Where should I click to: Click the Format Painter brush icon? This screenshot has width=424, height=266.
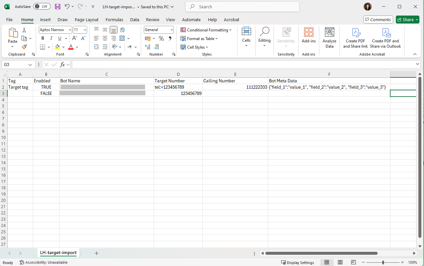point(24,47)
